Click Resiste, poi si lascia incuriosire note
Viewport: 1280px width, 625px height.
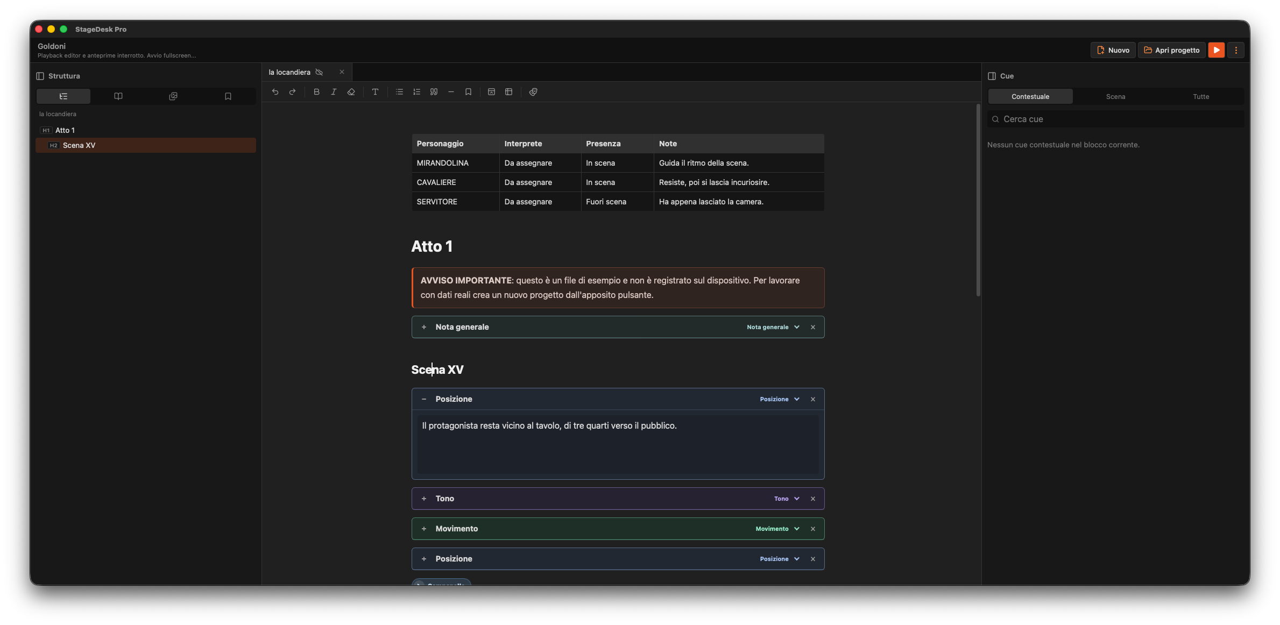click(739, 182)
